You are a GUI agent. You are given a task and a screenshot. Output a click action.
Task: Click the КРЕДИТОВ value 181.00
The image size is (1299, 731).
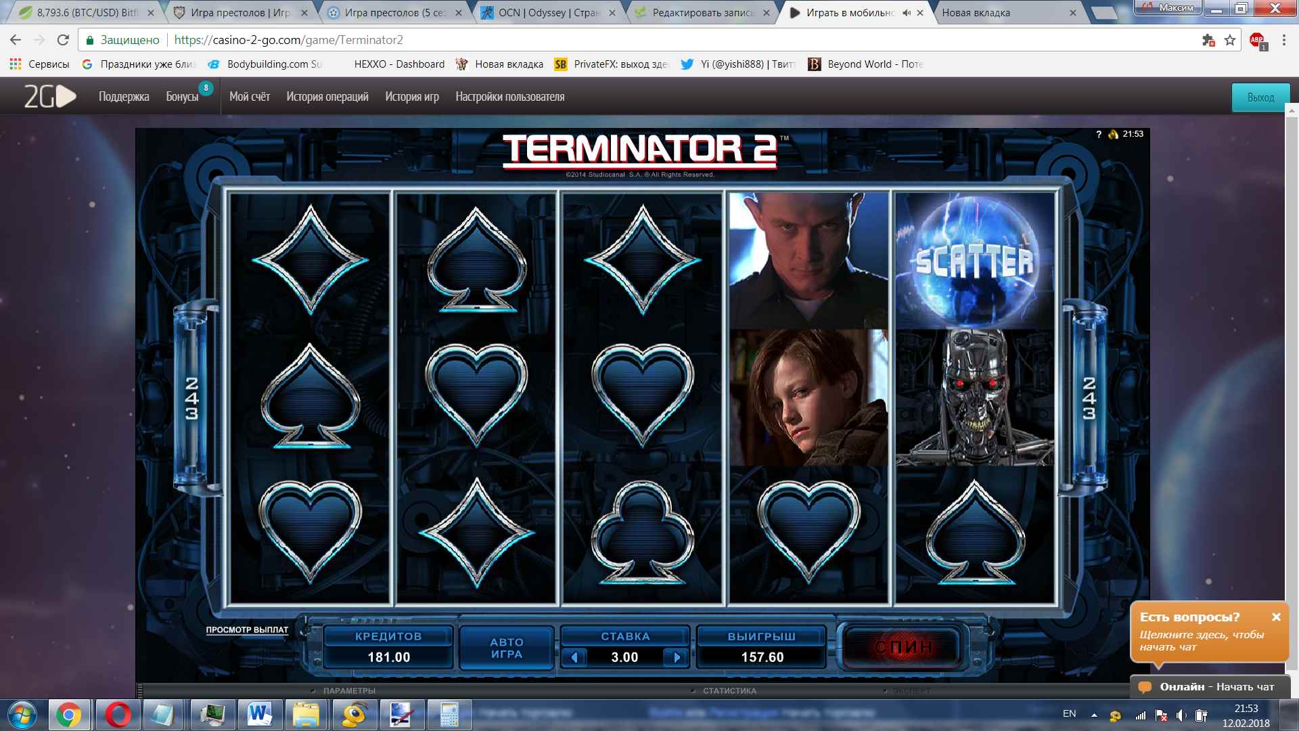point(388,657)
